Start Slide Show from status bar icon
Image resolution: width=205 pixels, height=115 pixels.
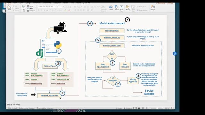tap(147, 108)
